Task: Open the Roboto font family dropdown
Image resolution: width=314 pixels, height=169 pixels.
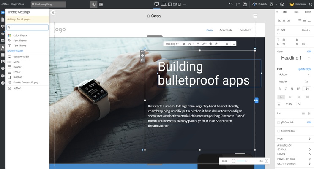Action: pos(295,74)
